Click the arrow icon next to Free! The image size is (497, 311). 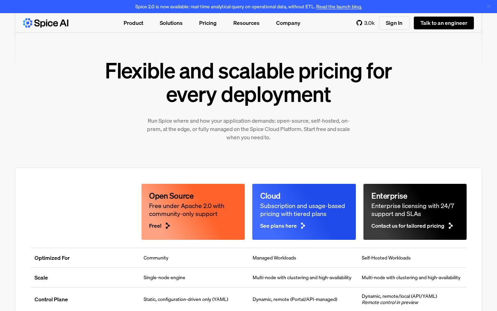coord(168,226)
